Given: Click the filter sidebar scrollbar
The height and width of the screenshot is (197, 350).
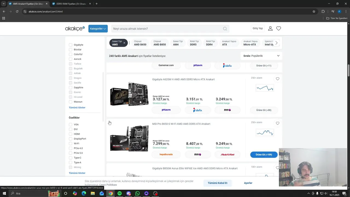Looking at the screenshot, I should click(103, 97).
